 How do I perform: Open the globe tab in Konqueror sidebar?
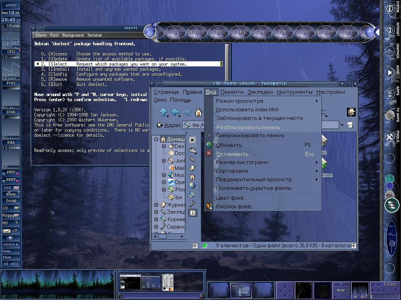[192, 186]
